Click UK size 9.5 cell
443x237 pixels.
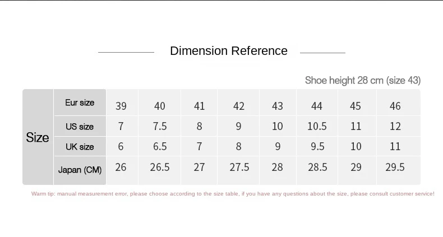tap(317, 146)
